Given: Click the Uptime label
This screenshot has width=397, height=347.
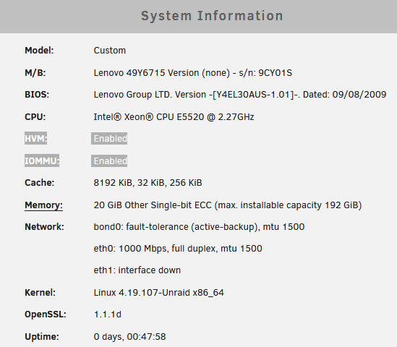Looking at the screenshot, I should (42, 337).
